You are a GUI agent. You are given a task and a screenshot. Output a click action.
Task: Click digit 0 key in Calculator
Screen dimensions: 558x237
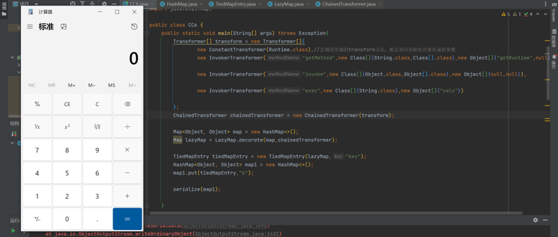tap(67, 219)
